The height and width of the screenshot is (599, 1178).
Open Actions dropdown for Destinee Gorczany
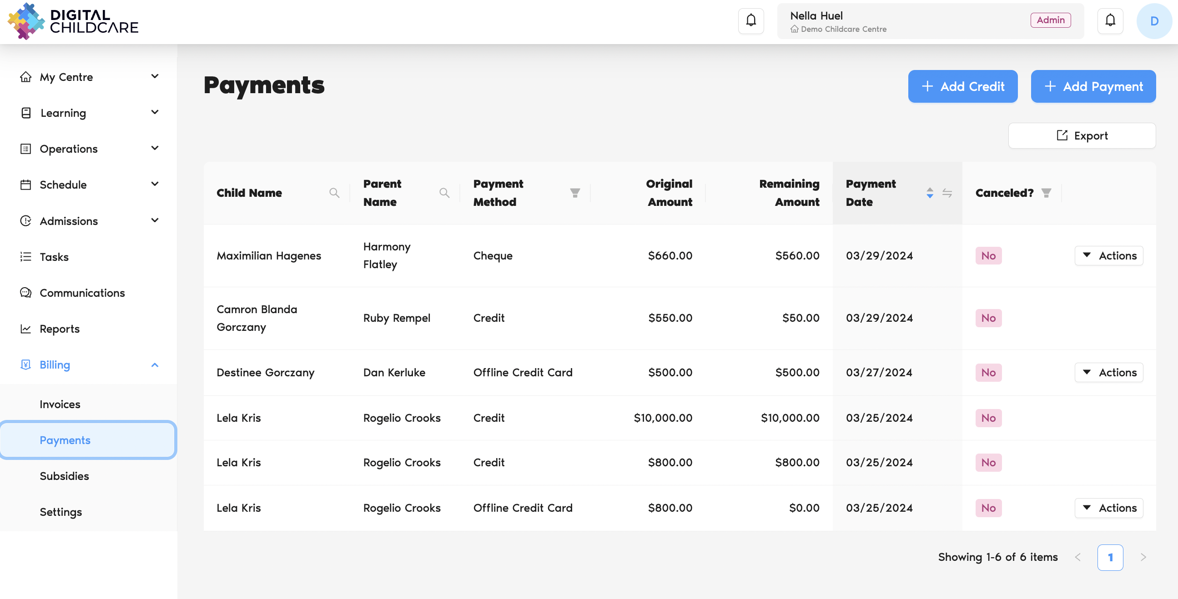[1108, 372]
